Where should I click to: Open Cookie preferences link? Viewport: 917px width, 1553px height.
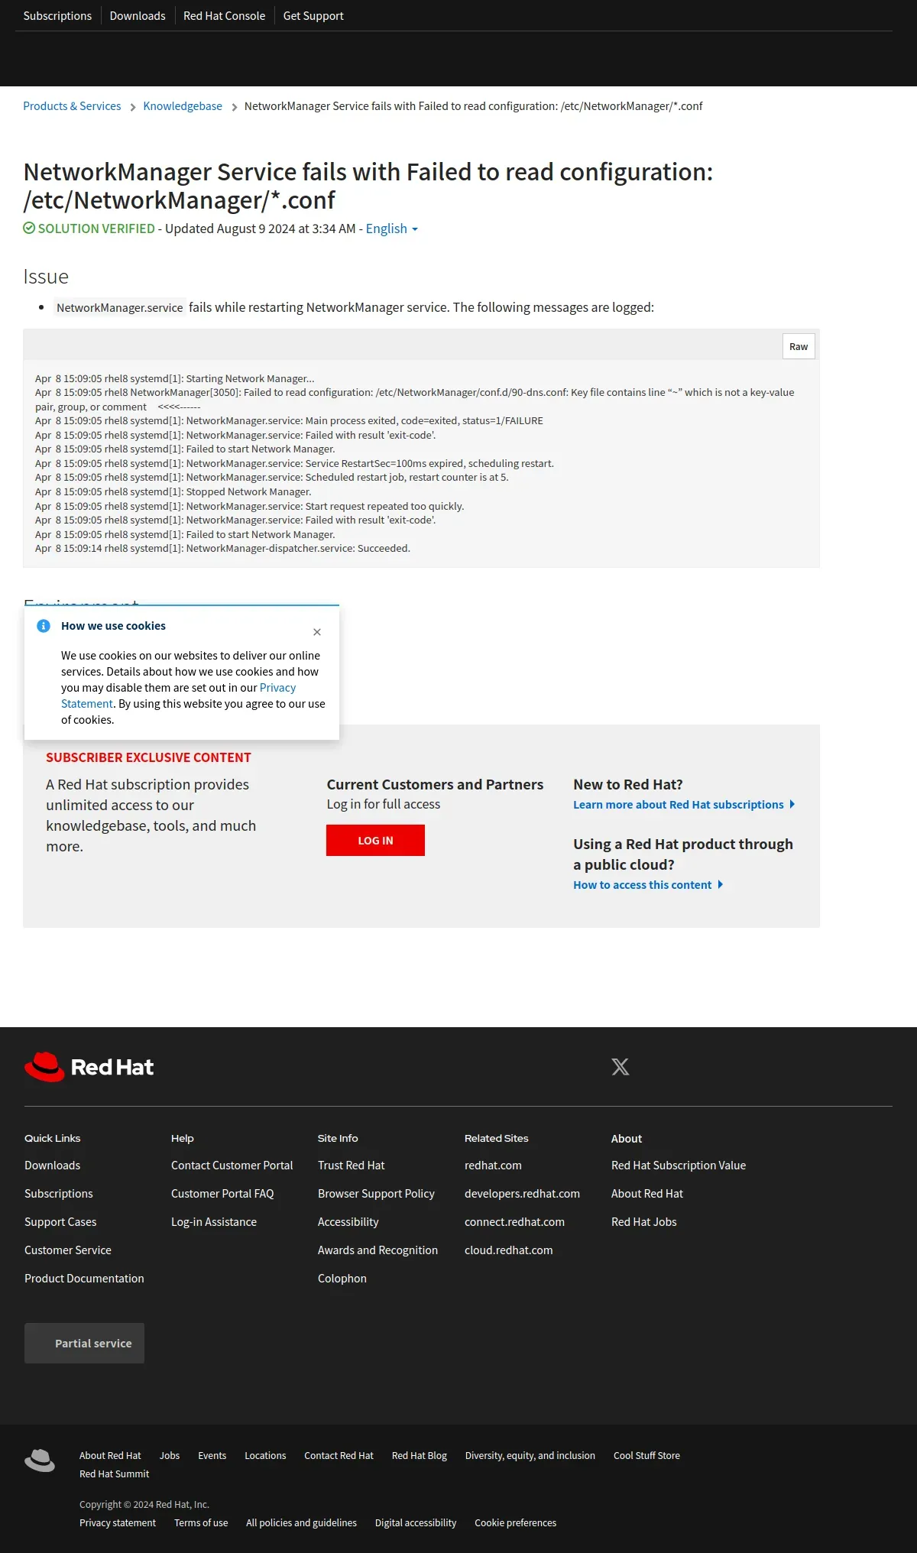[516, 1523]
